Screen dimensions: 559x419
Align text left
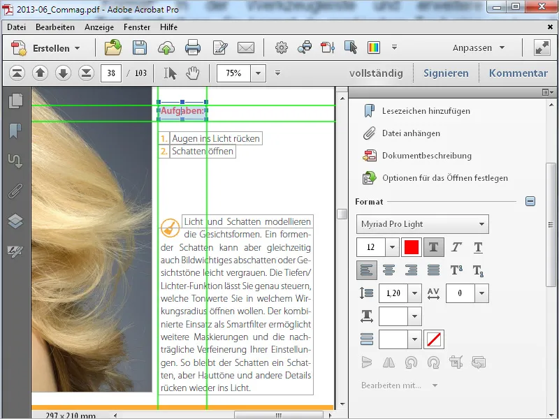(366, 270)
